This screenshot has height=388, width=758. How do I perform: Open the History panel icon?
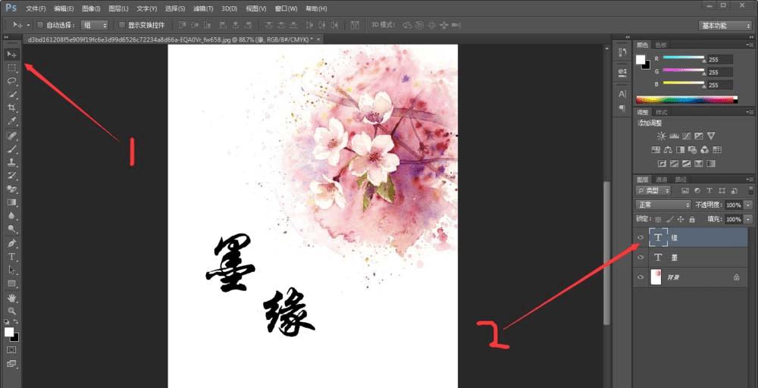click(x=622, y=53)
